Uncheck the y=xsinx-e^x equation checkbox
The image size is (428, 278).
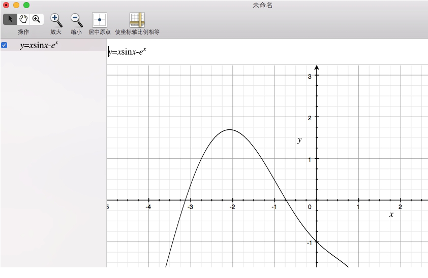click(x=5, y=45)
